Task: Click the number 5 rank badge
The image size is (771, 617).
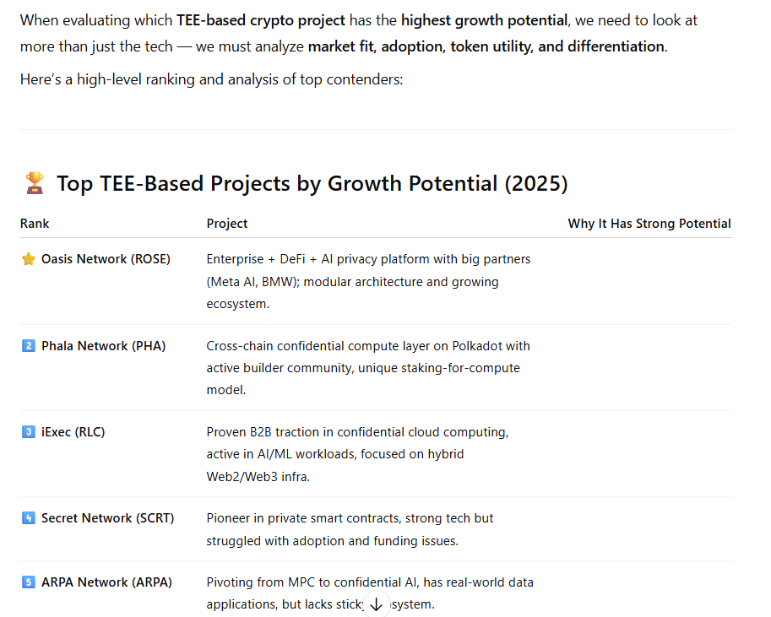Action: point(29,582)
